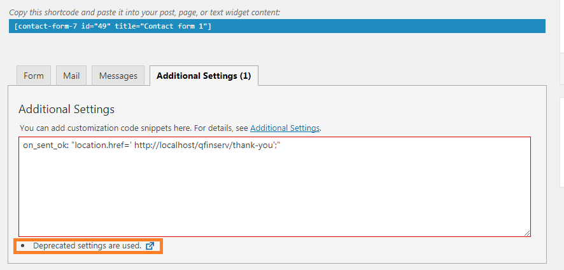Click the lower sidebar panel edge at right
564x270 pixels.
point(562,142)
